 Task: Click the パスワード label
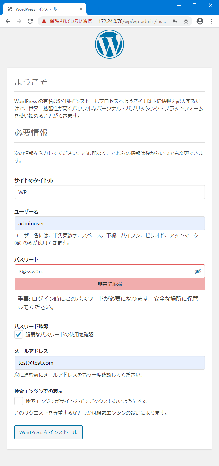26,259
